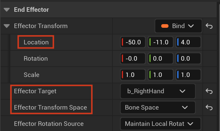The height and width of the screenshot is (131, 220).
Task: Reset Effector Transform Space to default
Action: point(209,107)
